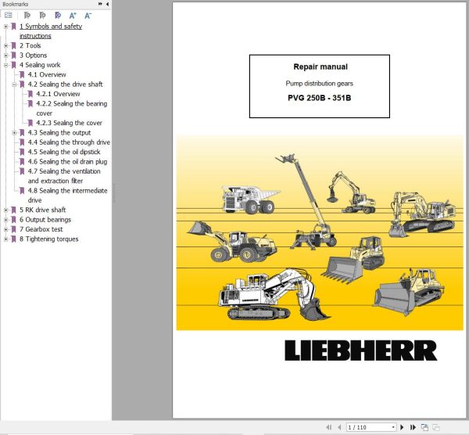Open the bookmarks options menu icon

[9, 16]
